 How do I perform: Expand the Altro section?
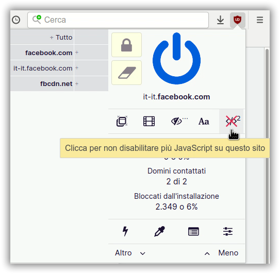[130, 253]
